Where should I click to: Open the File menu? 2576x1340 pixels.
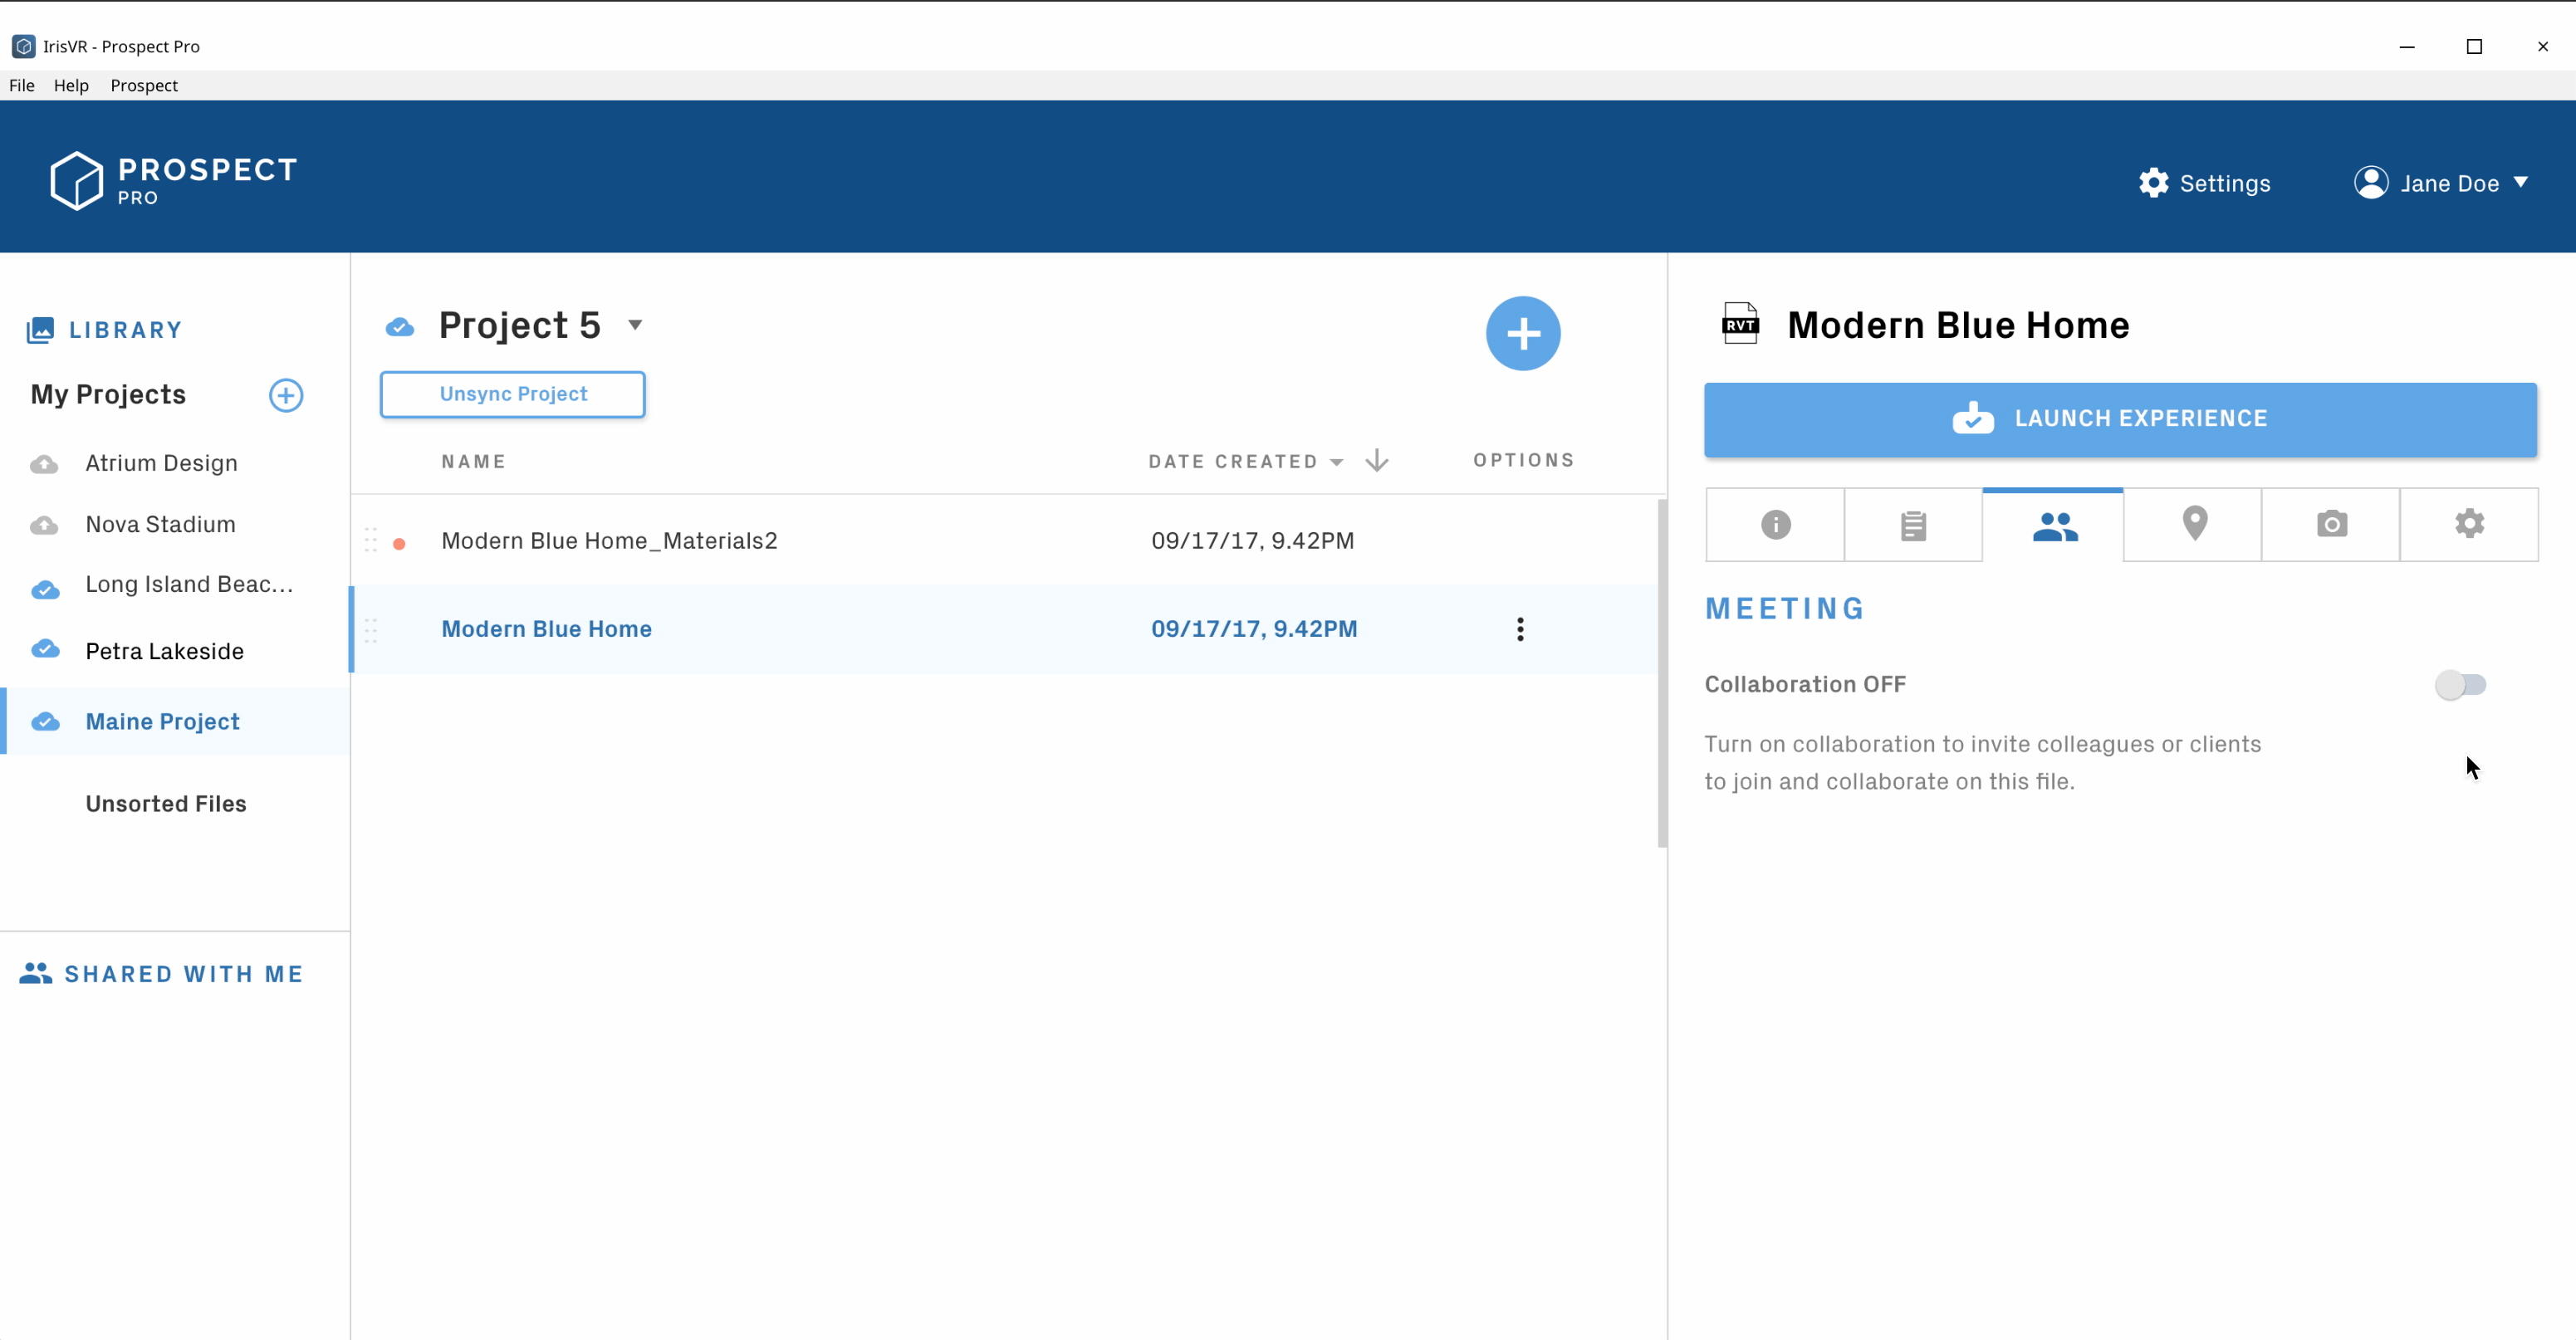tap(22, 85)
